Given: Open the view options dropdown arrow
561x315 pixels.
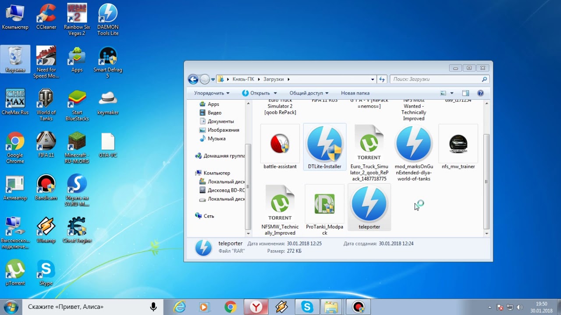Looking at the screenshot, I should click(452, 93).
